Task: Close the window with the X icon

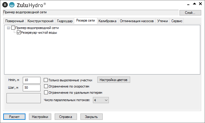Action: (201, 4)
